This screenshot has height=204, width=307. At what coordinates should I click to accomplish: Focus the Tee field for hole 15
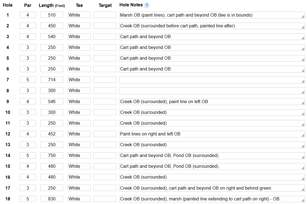79,166
